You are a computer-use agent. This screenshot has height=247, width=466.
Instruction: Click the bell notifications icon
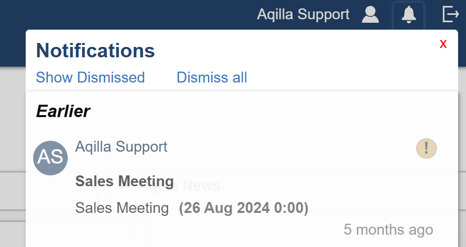[x=409, y=14]
